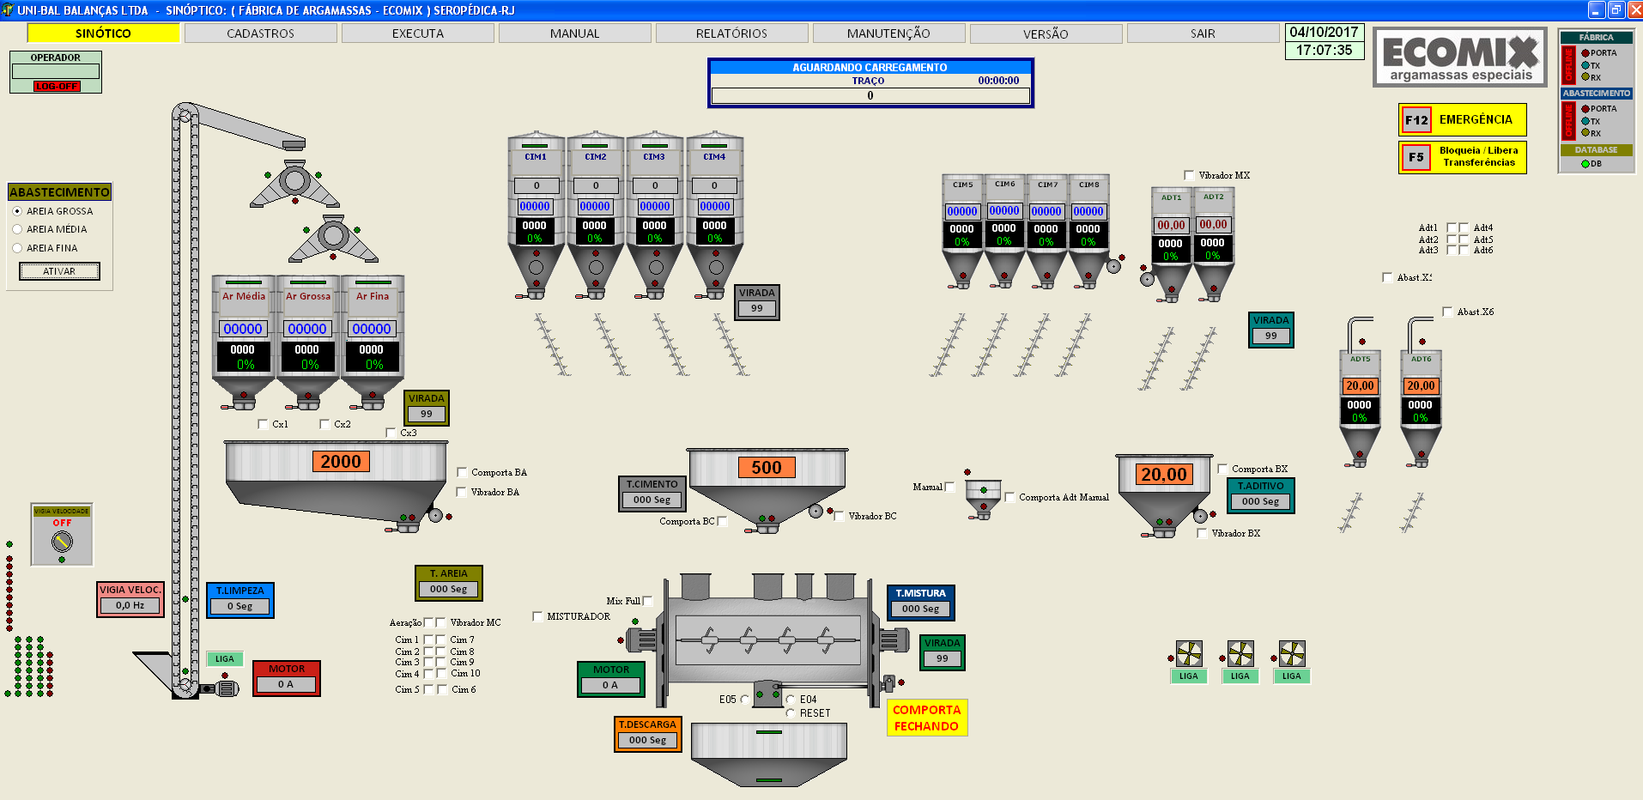Check the Mix Full box
The width and height of the screenshot is (1643, 800).
pos(647,601)
